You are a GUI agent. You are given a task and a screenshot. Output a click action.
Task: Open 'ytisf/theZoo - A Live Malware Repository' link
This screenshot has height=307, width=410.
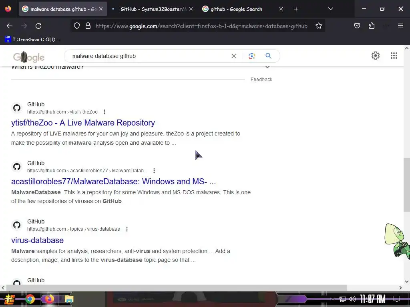83,123
